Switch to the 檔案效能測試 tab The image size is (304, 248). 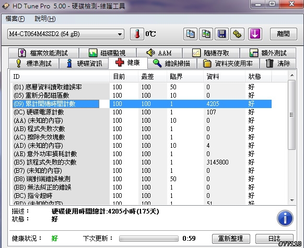[x=43, y=53]
